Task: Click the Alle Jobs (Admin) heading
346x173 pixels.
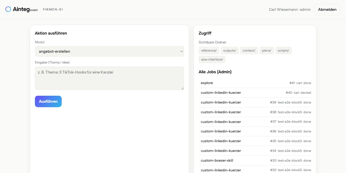Action: point(215,72)
